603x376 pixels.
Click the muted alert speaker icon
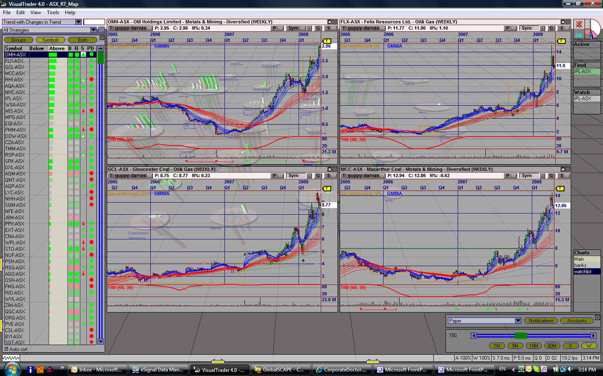(x=579, y=24)
